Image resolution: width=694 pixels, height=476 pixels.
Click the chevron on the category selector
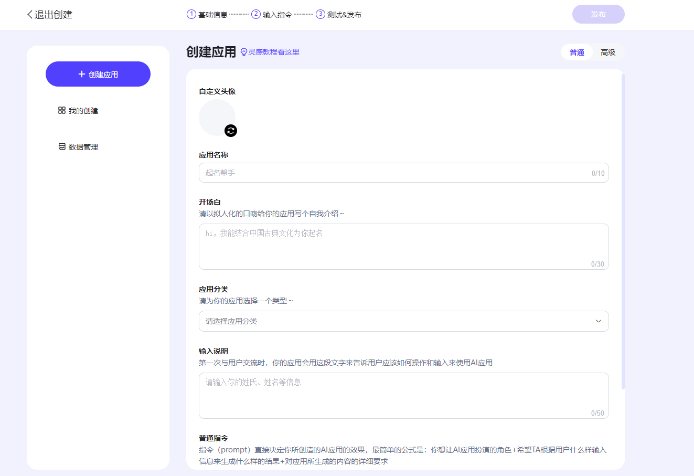pyautogui.click(x=599, y=321)
